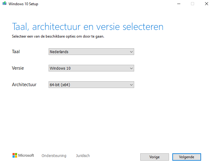The height and width of the screenshot is (168, 213).
Task: Click the disabled maximize window icon
Action: click(x=193, y=4)
